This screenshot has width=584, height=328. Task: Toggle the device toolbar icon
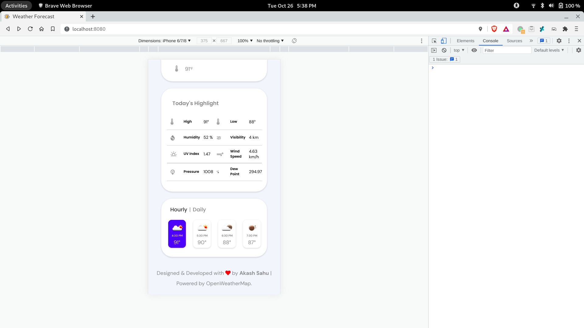(444, 41)
